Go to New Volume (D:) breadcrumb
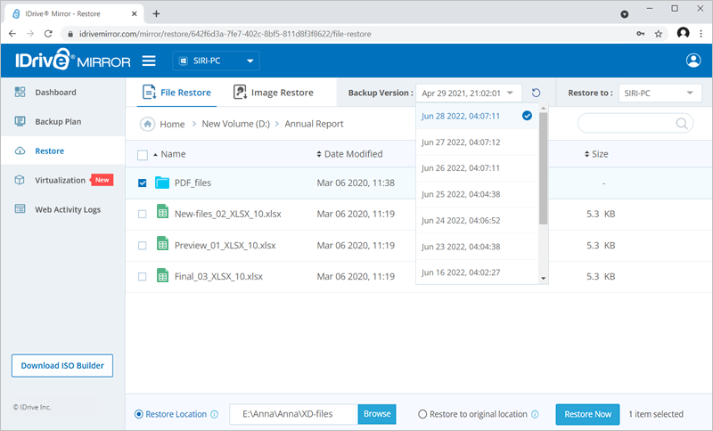The height and width of the screenshot is (431, 713). coord(235,124)
